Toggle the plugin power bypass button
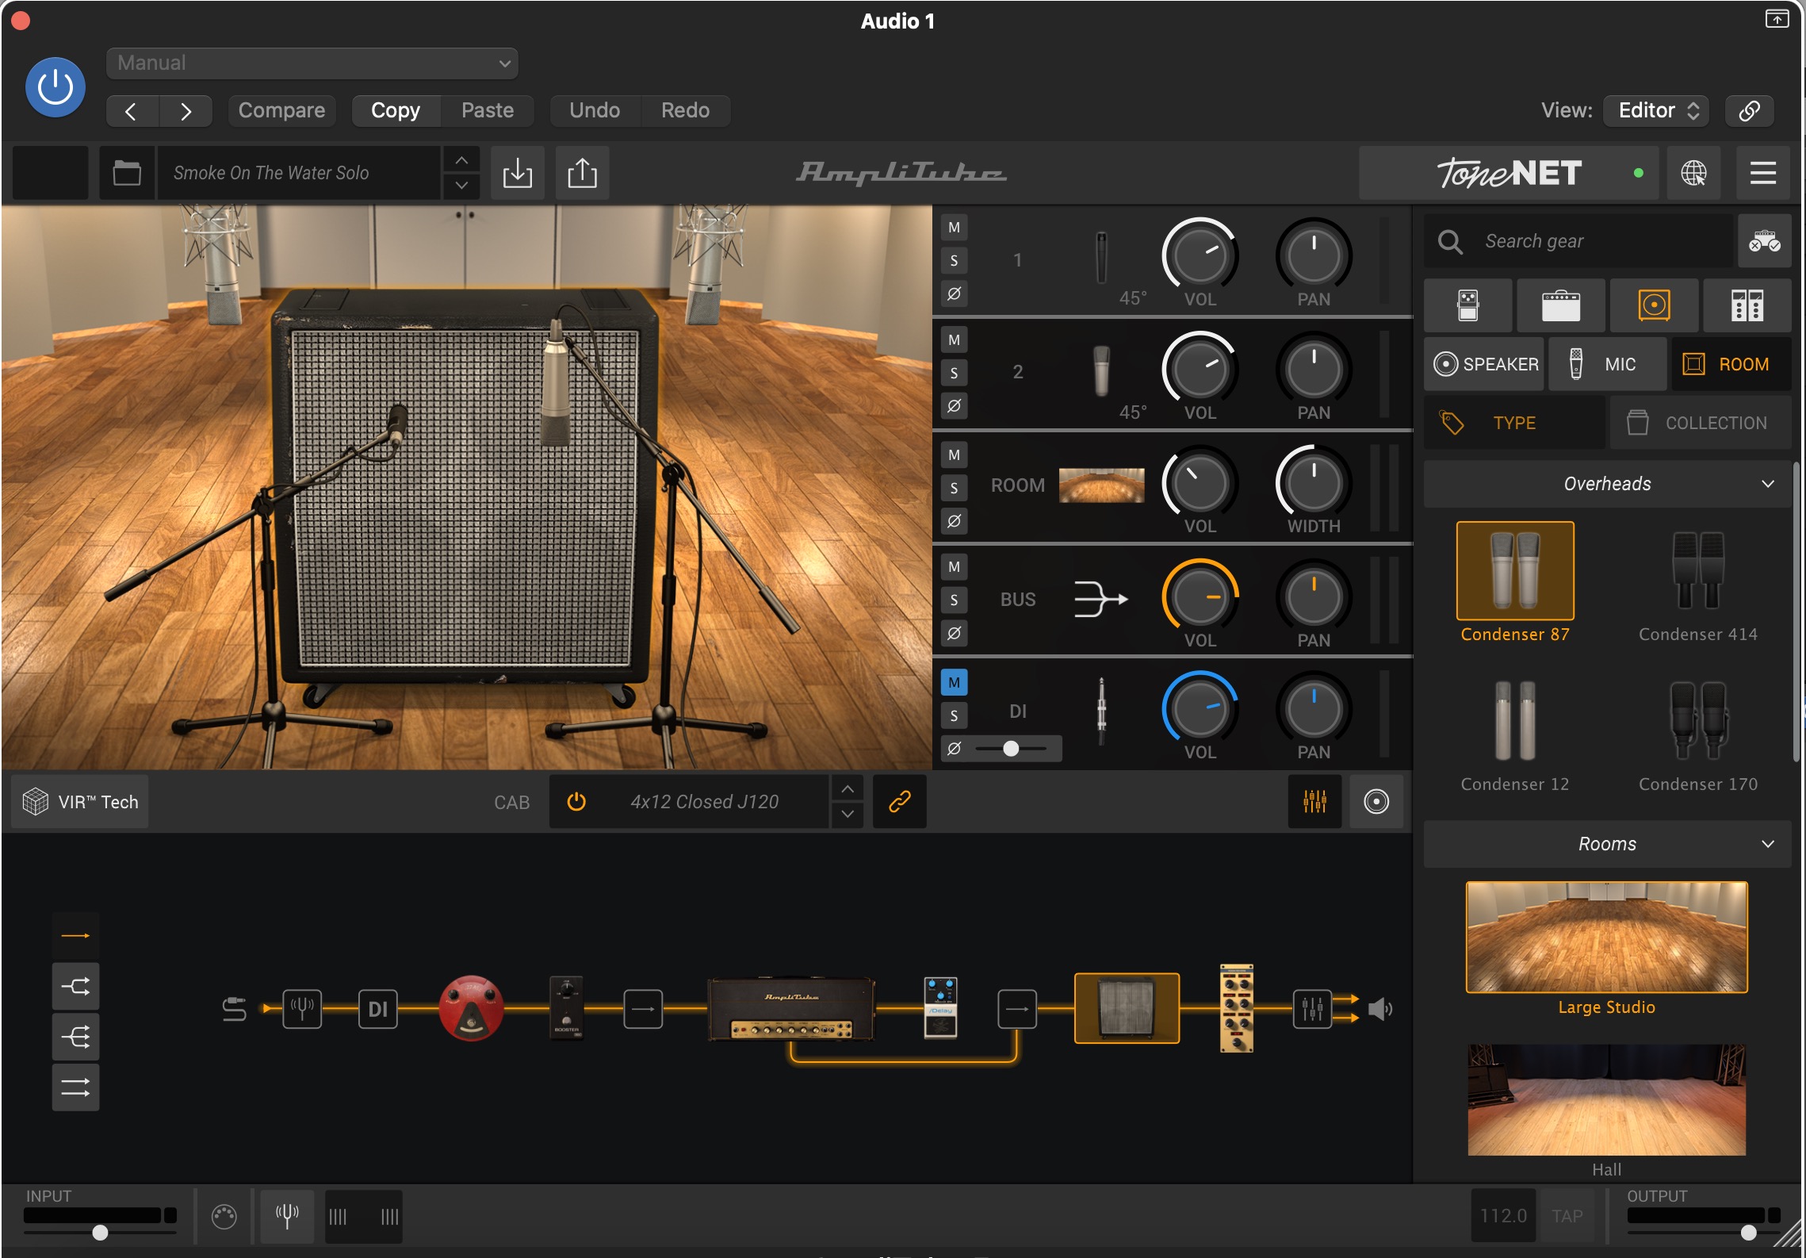The height and width of the screenshot is (1258, 1806). (x=55, y=87)
